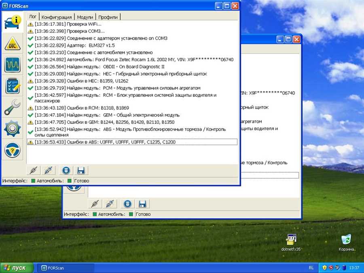Click the disconnect from vehicle icon
Image resolution: width=364 pixels, height=273 pixels.
[x=48, y=171]
